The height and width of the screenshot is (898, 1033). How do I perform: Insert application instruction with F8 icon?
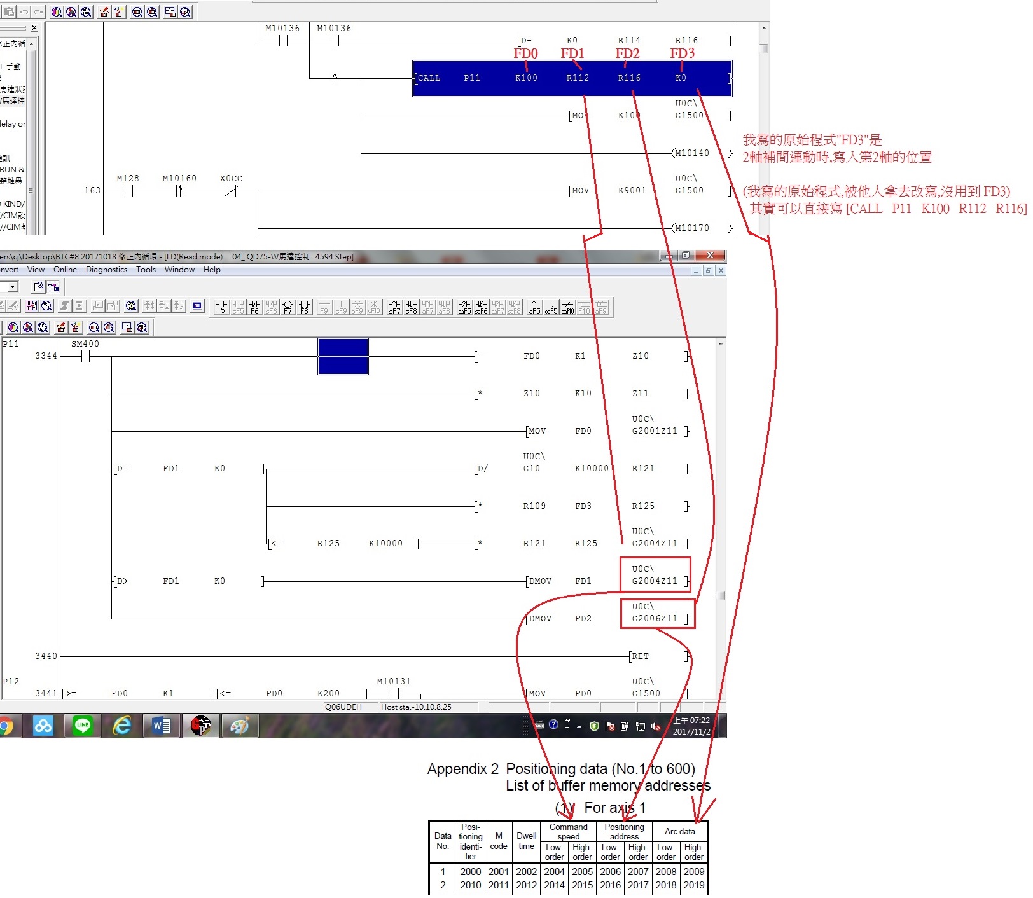click(x=304, y=307)
